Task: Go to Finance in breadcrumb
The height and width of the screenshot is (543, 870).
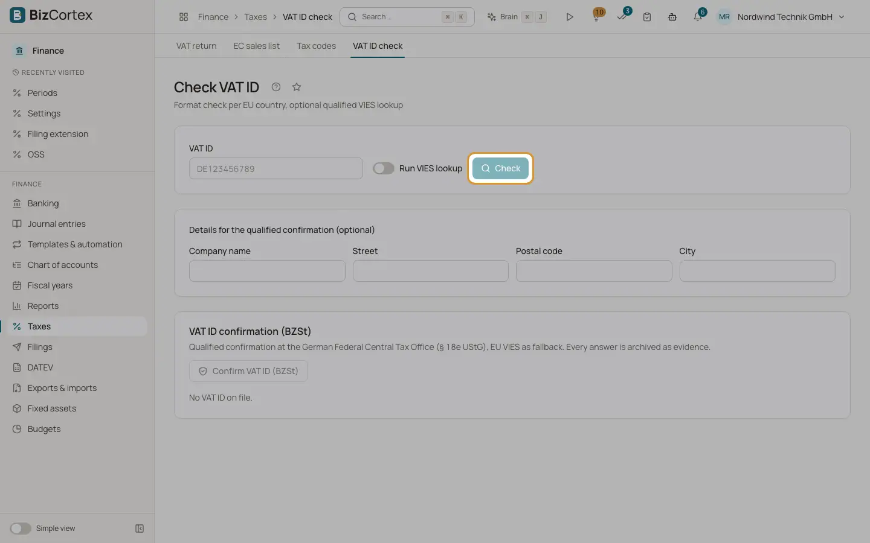Action: tap(213, 17)
